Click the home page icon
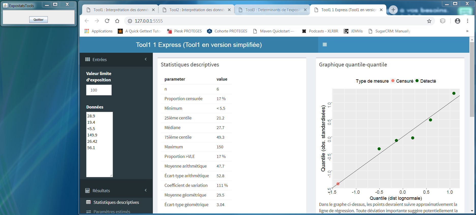The image size is (476, 215). 117,21
